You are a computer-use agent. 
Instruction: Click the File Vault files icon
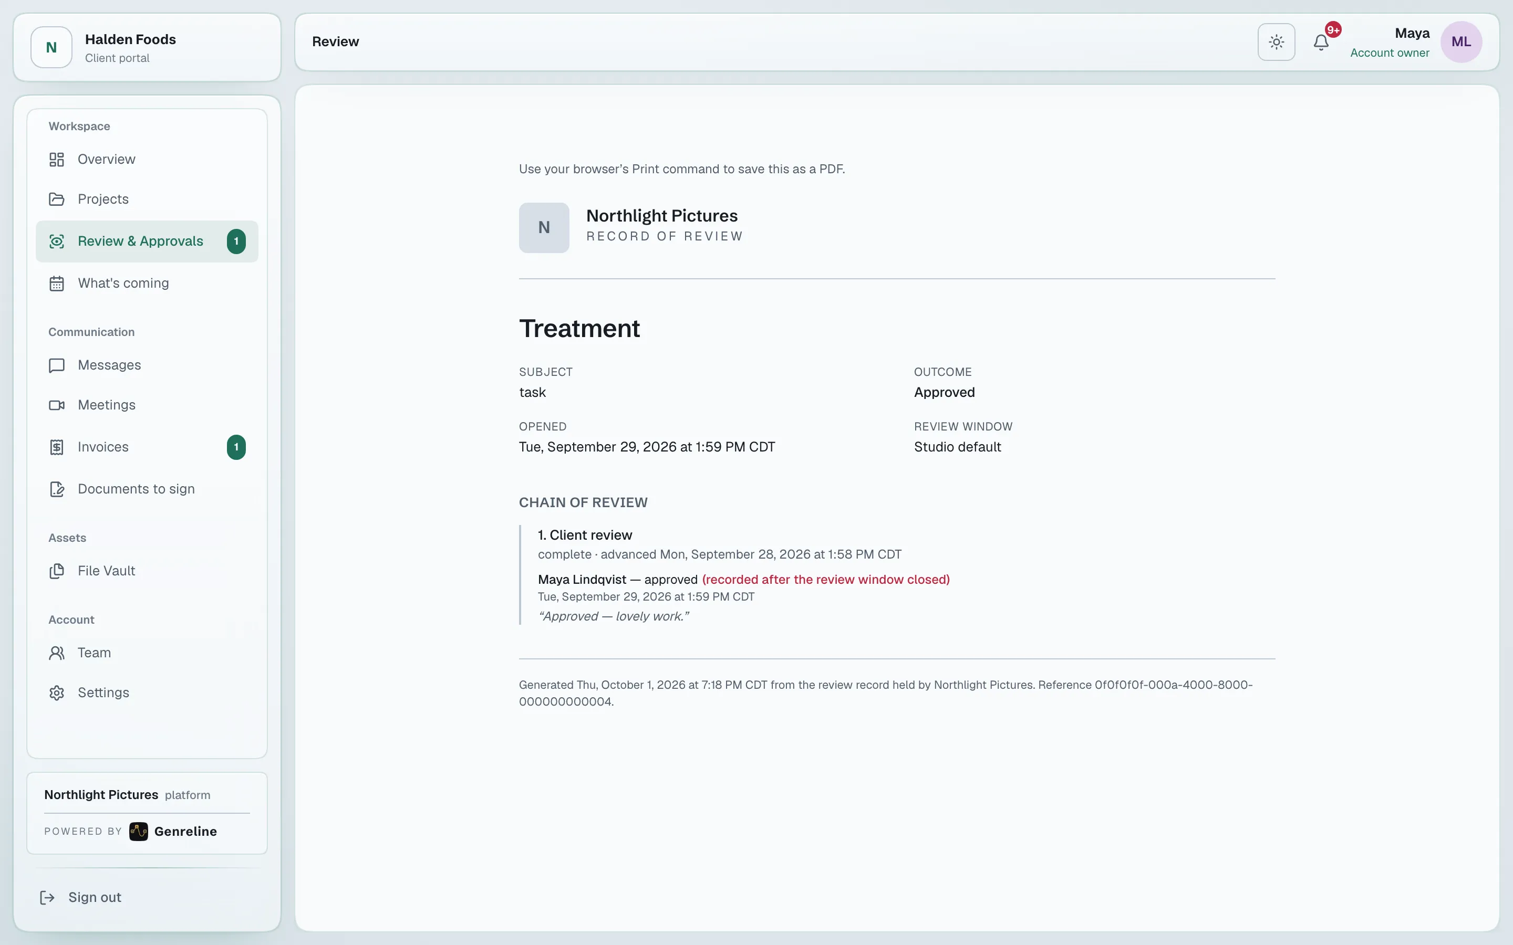click(x=56, y=571)
